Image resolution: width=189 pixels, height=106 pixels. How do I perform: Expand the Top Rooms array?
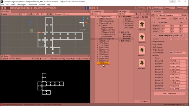pyautogui.click(x=152, y=44)
